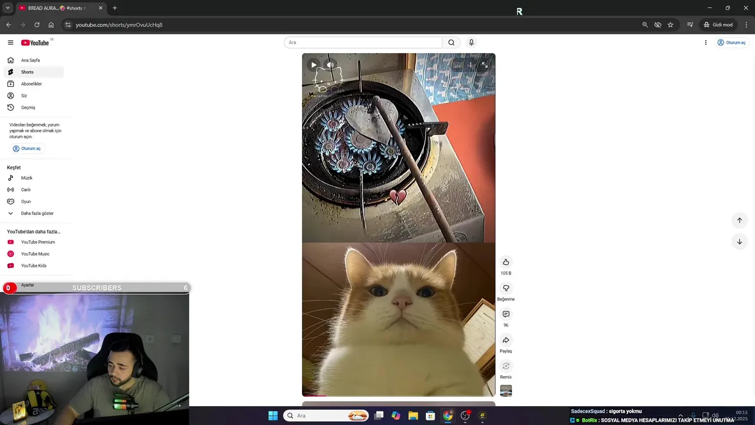Click Oturum aç in top right
The height and width of the screenshot is (425, 755).
(x=731, y=42)
